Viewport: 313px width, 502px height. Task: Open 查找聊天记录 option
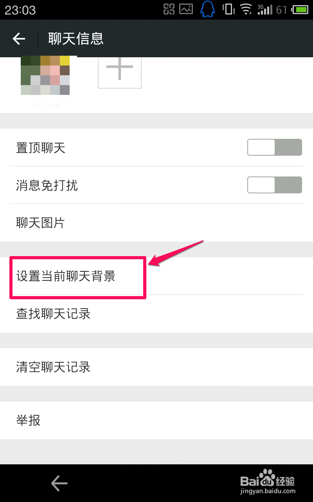click(x=156, y=314)
